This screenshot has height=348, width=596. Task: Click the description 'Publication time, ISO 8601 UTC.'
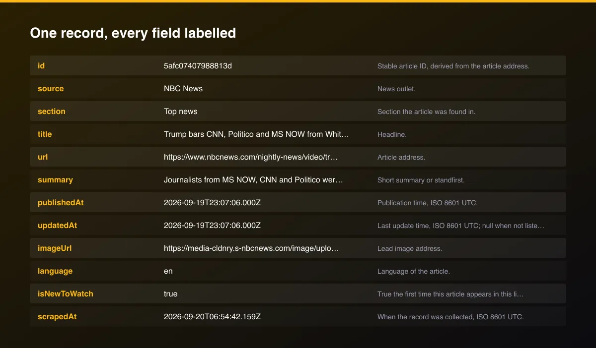tap(428, 203)
